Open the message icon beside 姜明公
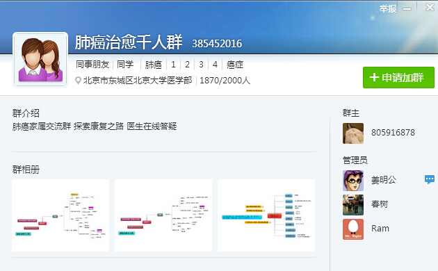Screen dimensions: 438x271 point(430,179)
